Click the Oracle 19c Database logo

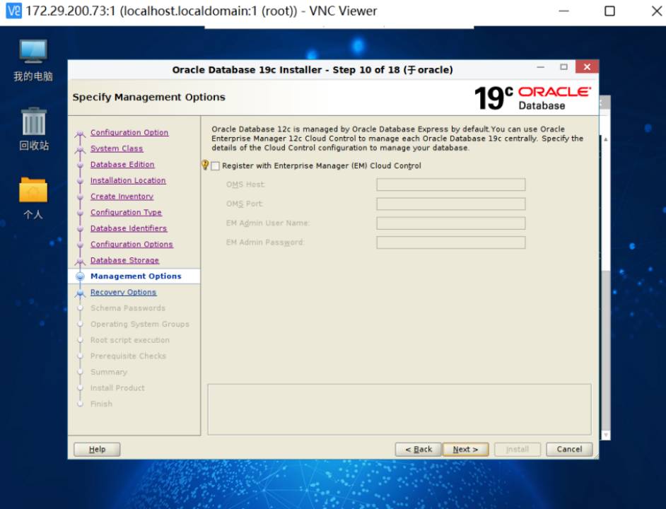[532, 98]
